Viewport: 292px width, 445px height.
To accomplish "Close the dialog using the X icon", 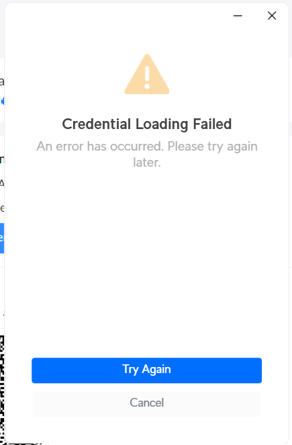I will pyautogui.click(x=272, y=15).
